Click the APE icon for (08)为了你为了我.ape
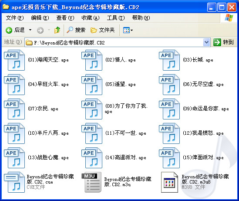This screenshot has width=239, height=201. tap(92, 109)
